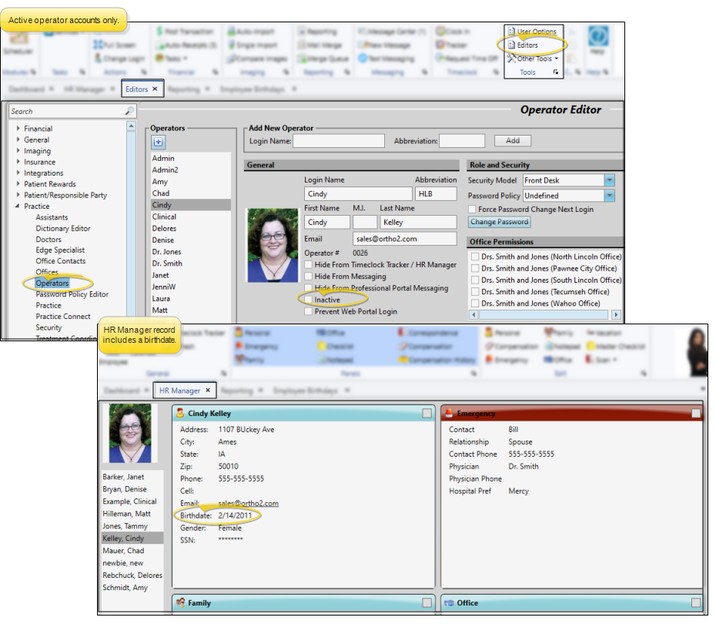This screenshot has height=624, width=716.
Task: Open the Security Model dropdown
Action: (609, 180)
